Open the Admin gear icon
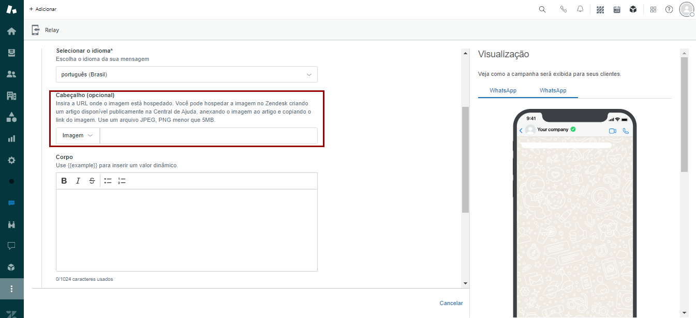The image size is (696, 318). click(11, 160)
